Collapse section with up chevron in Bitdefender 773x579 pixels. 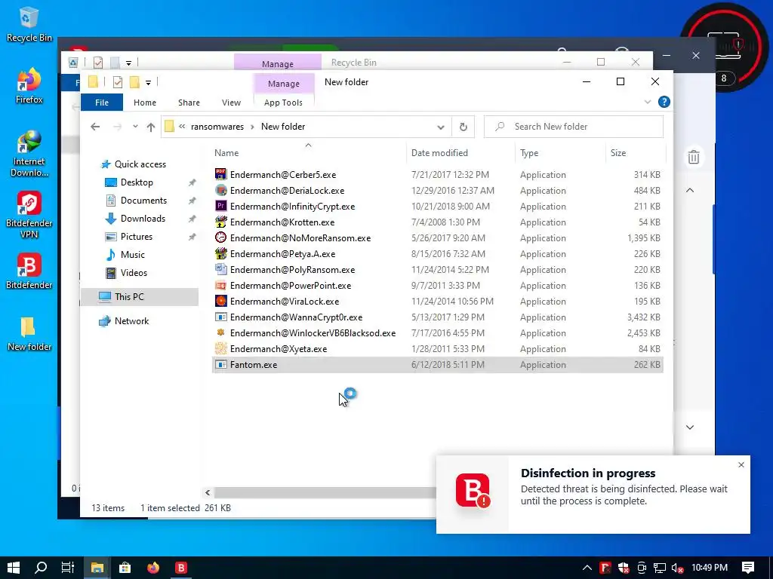[x=690, y=190]
